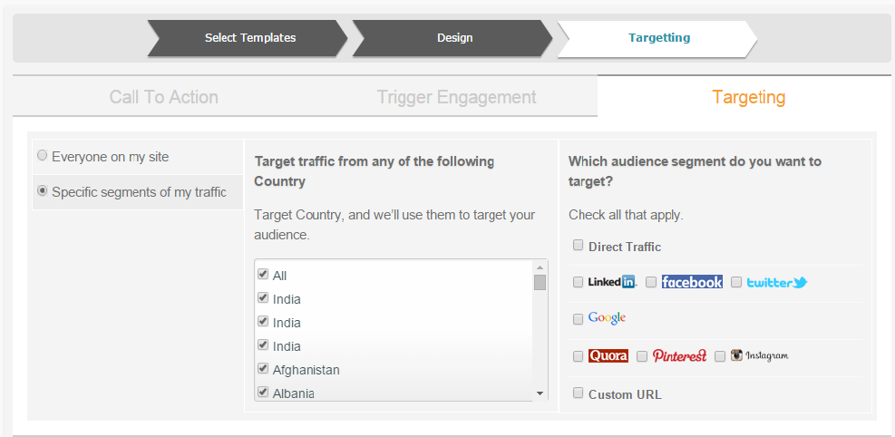Viewport: 895px width, 437px height.
Task: Click the Facebook logo
Action: [692, 282]
